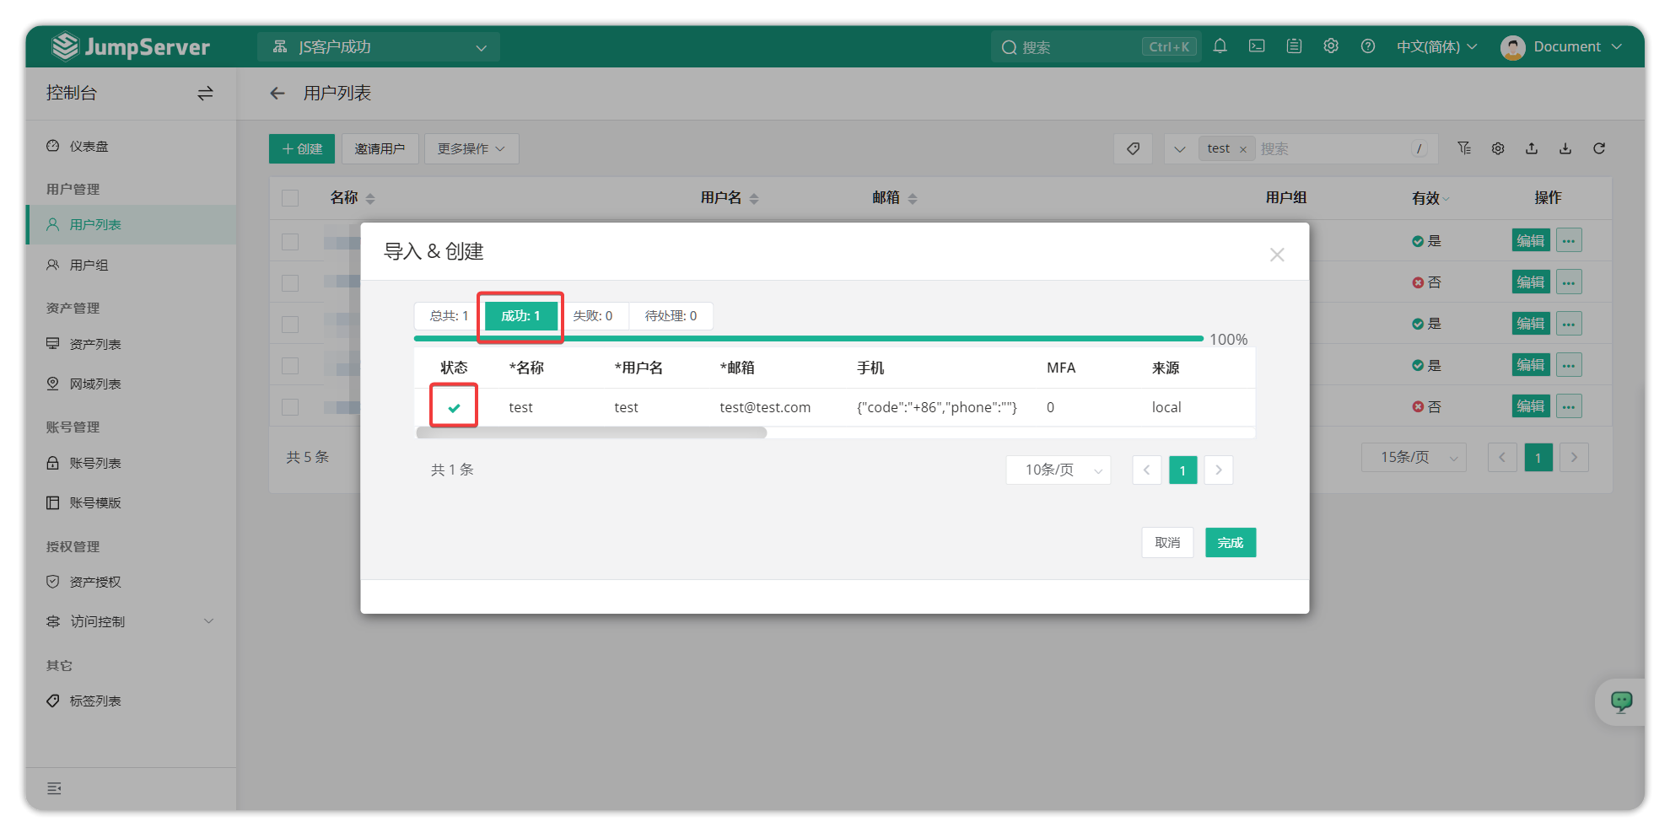The width and height of the screenshot is (1670, 827).
Task: Check the last user row checkbox
Action: coord(290,407)
